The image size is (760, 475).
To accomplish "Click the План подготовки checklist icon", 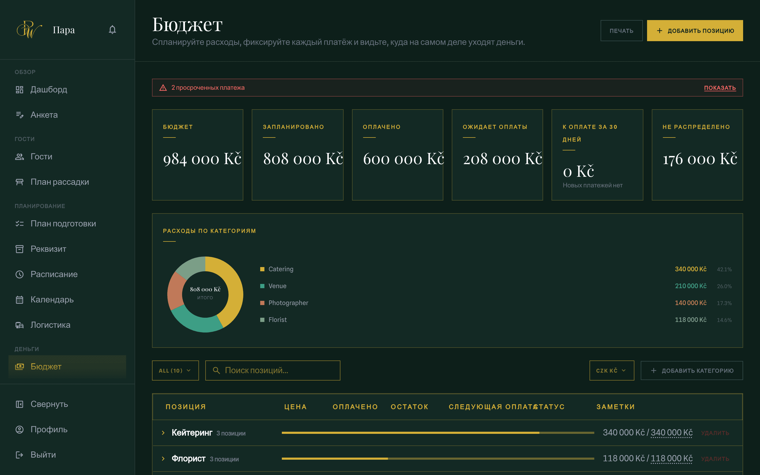I will [x=20, y=224].
